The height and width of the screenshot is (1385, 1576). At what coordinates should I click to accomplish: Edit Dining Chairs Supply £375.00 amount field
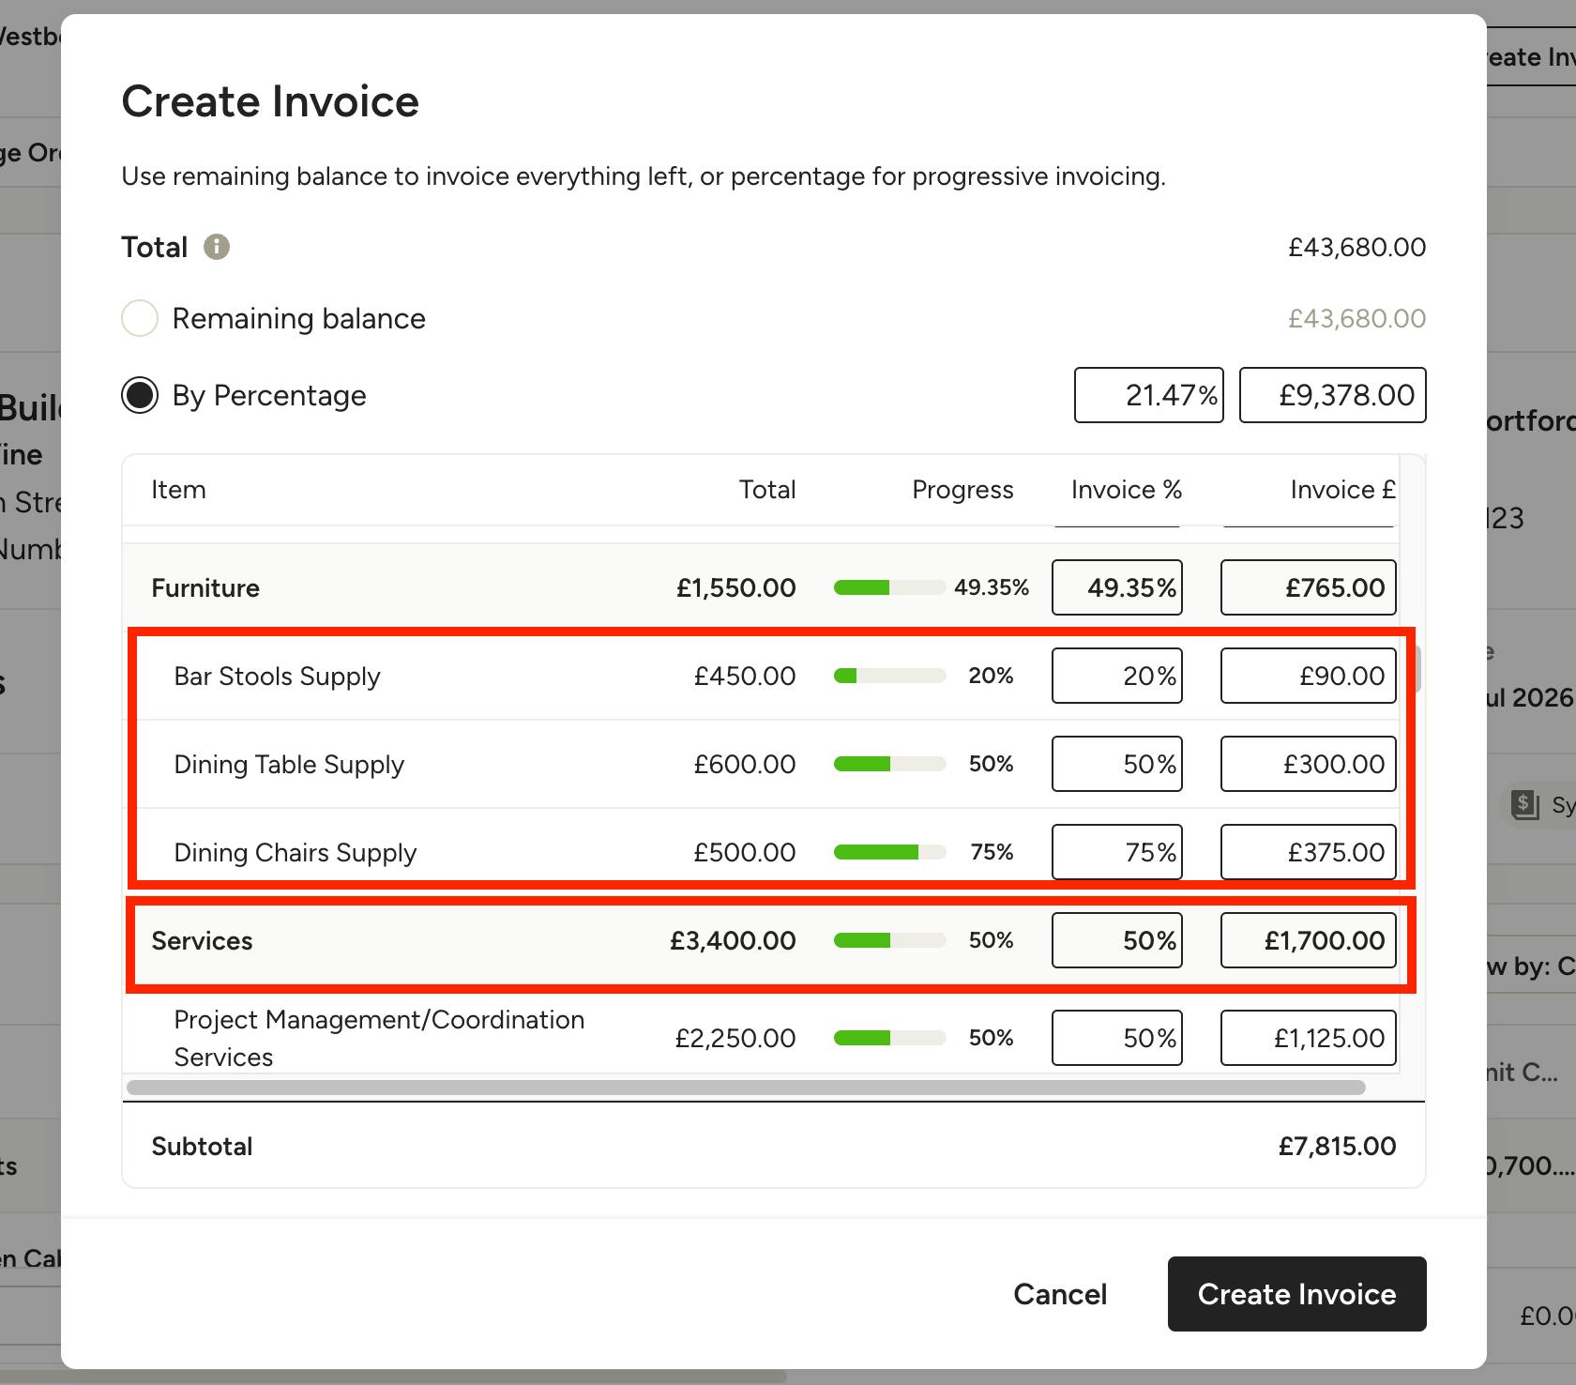1309,852
